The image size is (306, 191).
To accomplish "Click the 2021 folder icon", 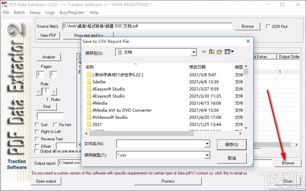I will 89,124.
